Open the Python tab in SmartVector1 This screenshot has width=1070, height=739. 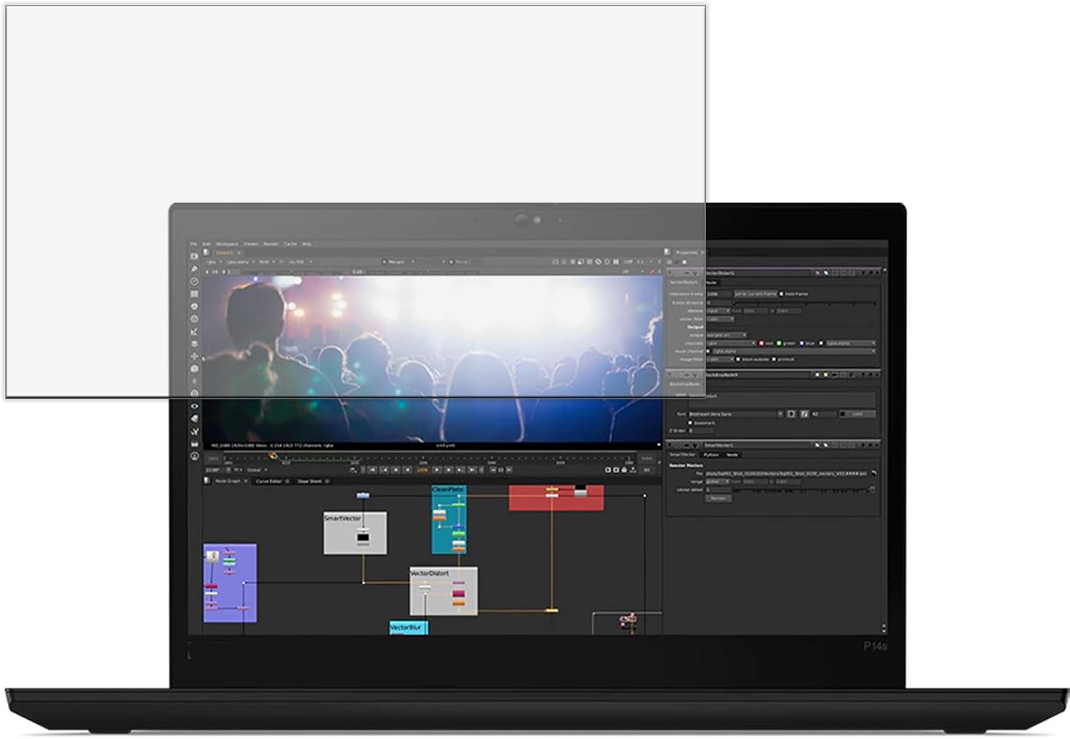(x=711, y=454)
